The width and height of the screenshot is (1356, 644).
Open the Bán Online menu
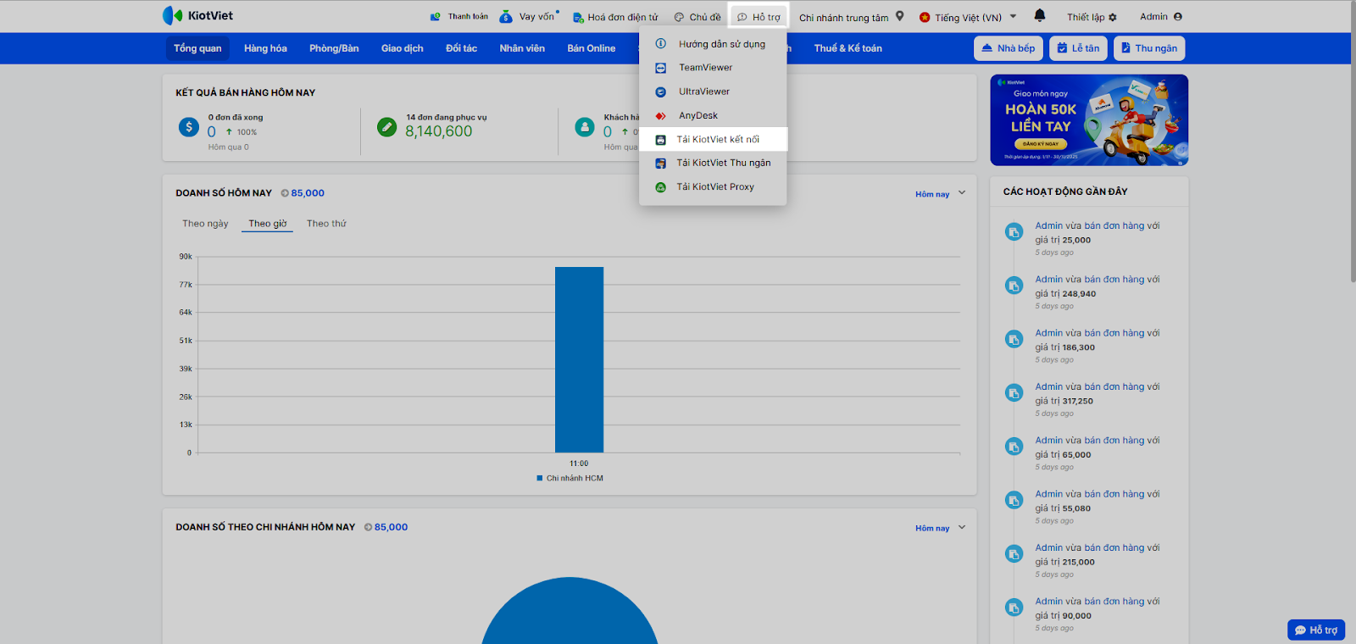click(x=592, y=48)
